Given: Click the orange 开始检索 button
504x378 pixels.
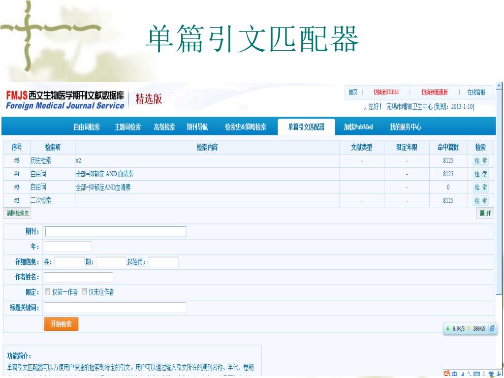Looking at the screenshot, I should coord(61,324).
